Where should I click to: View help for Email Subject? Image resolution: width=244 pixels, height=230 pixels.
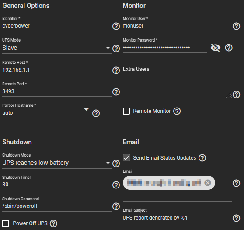236,218
